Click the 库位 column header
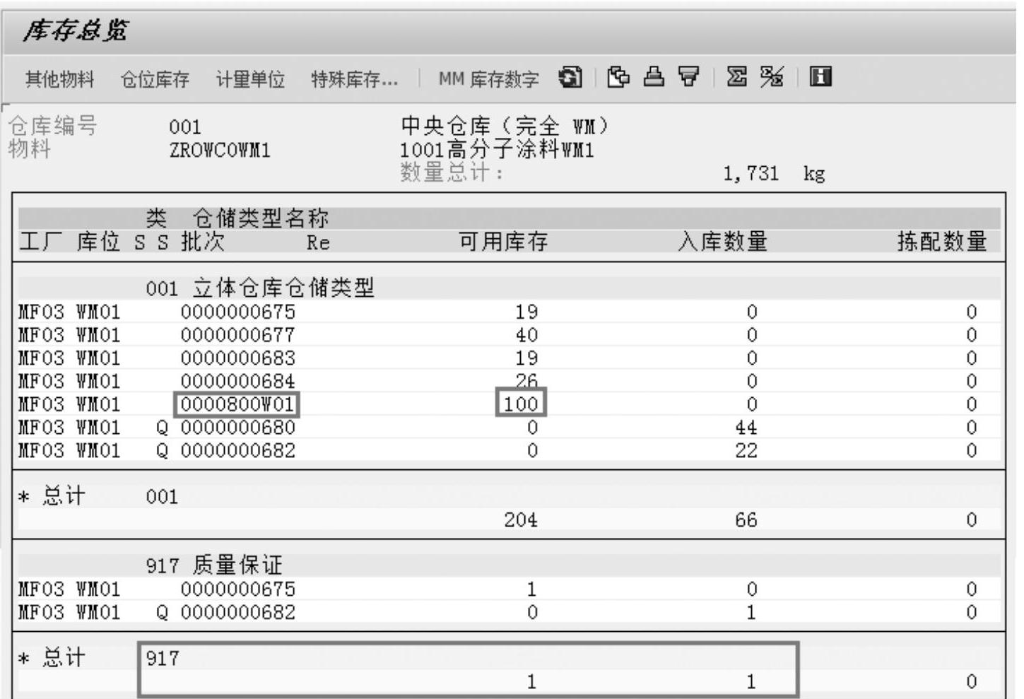 point(98,242)
